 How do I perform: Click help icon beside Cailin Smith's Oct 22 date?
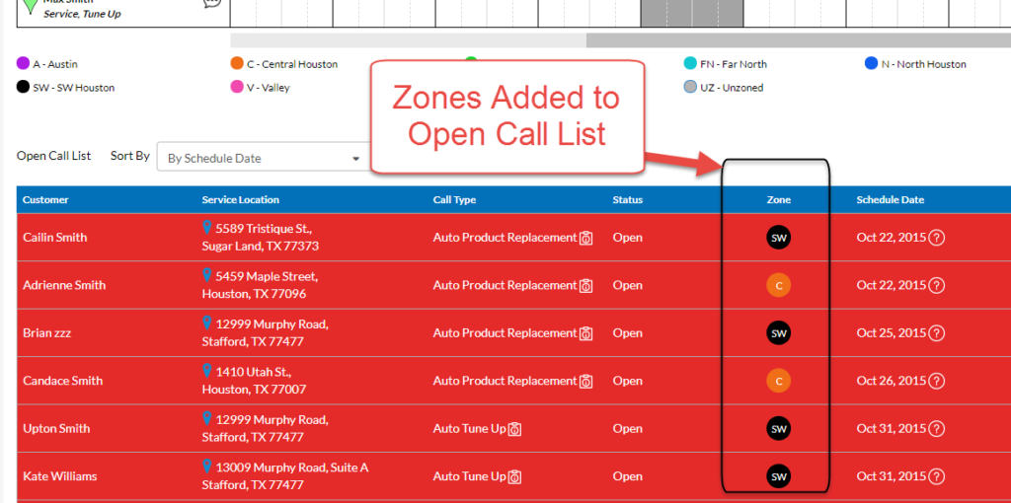coord(937,238)
